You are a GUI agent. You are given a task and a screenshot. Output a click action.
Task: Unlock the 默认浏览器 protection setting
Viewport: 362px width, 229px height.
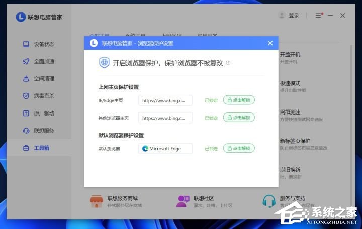coord(239,149)
